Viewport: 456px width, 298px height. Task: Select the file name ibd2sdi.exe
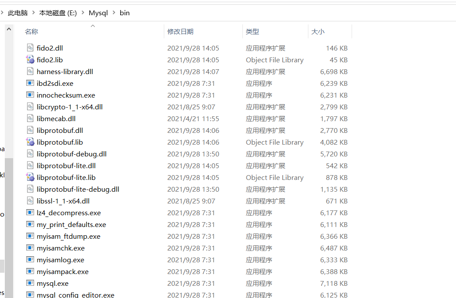pyautogui.click(x=55, y=83)
